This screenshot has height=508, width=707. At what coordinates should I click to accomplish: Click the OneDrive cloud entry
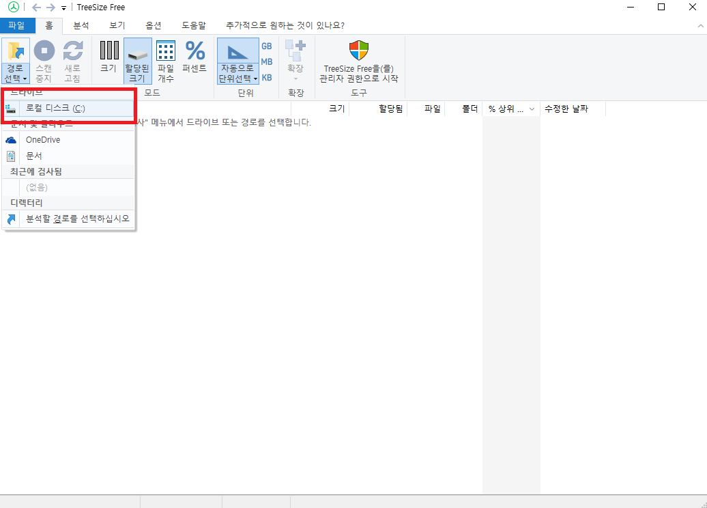(x=42, y=140)
